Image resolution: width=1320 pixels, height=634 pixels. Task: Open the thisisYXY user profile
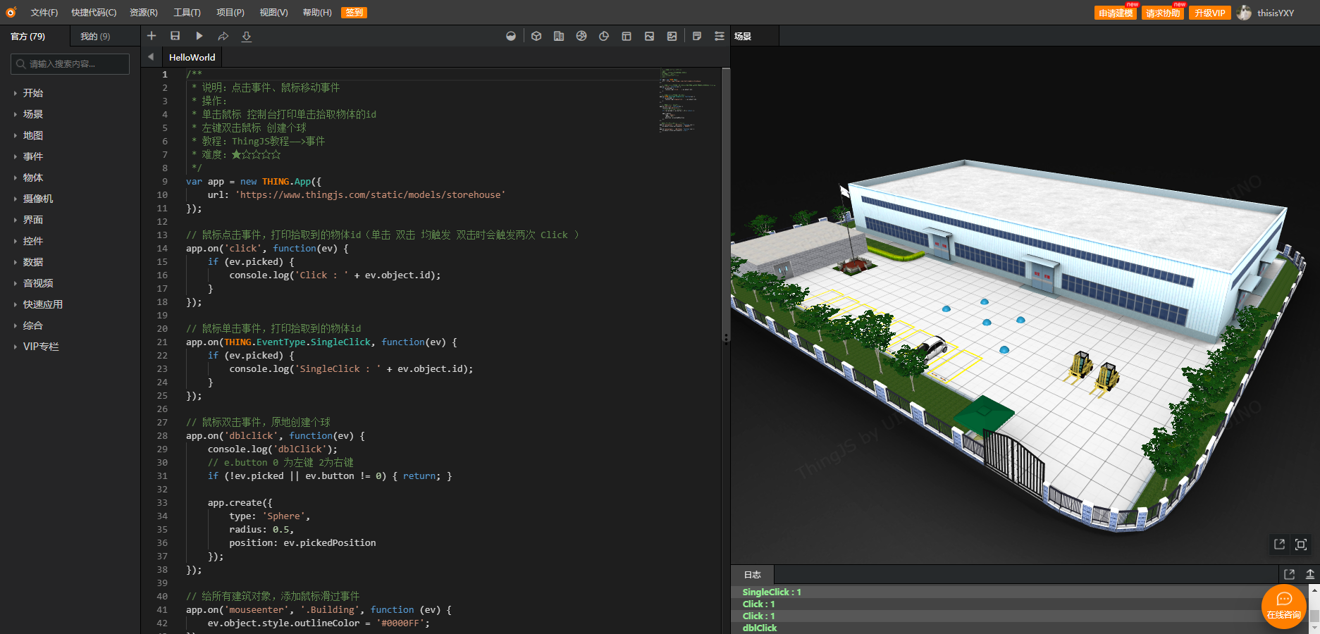(x=1266, y=13)
